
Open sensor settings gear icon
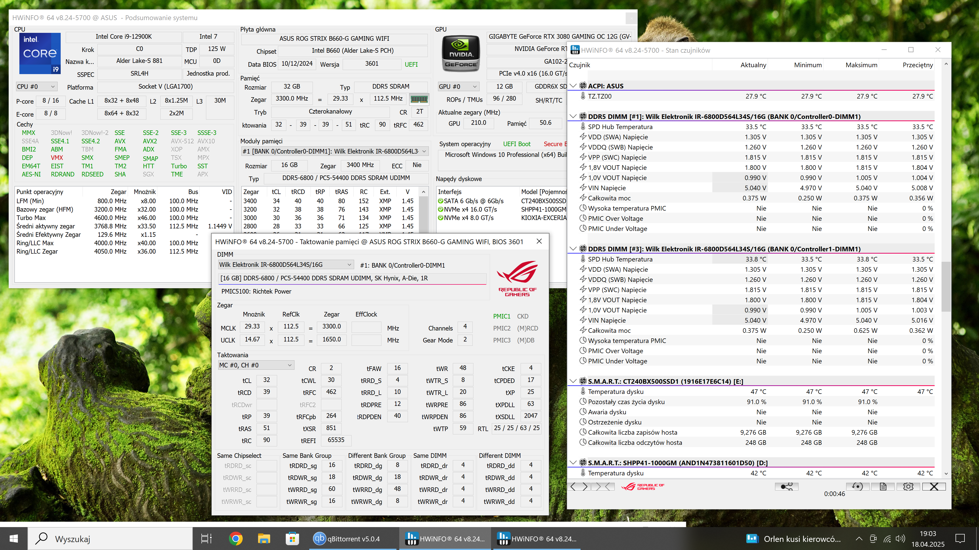click(908, 487)
